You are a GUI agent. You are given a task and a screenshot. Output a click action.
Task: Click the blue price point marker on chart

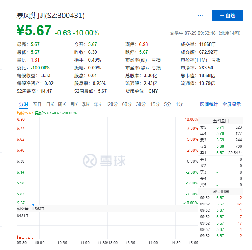tap(33, 205)
